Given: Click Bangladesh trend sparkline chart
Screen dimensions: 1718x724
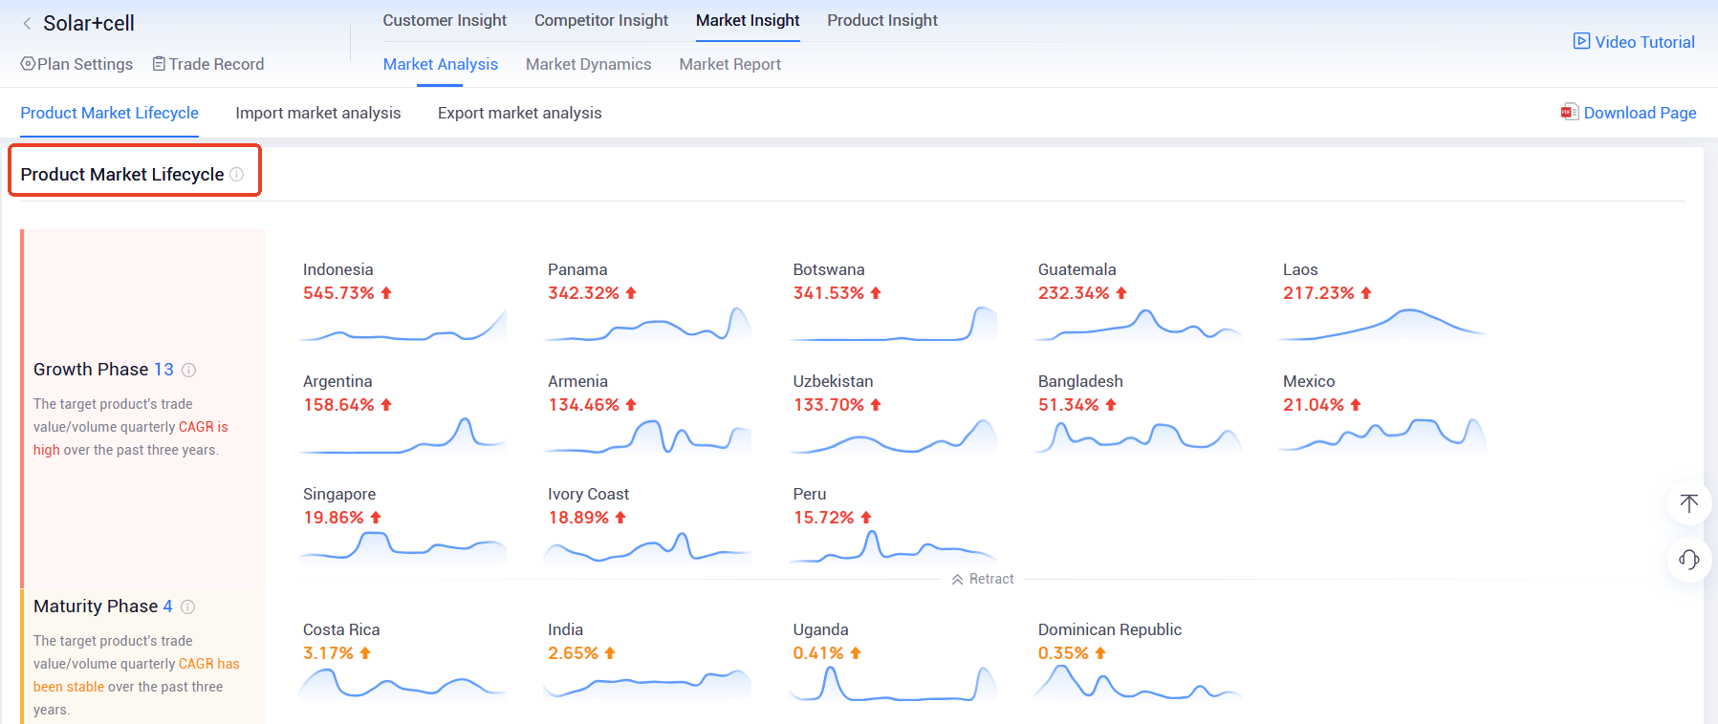Looking at the screenshot, I should pos(1138,437).
